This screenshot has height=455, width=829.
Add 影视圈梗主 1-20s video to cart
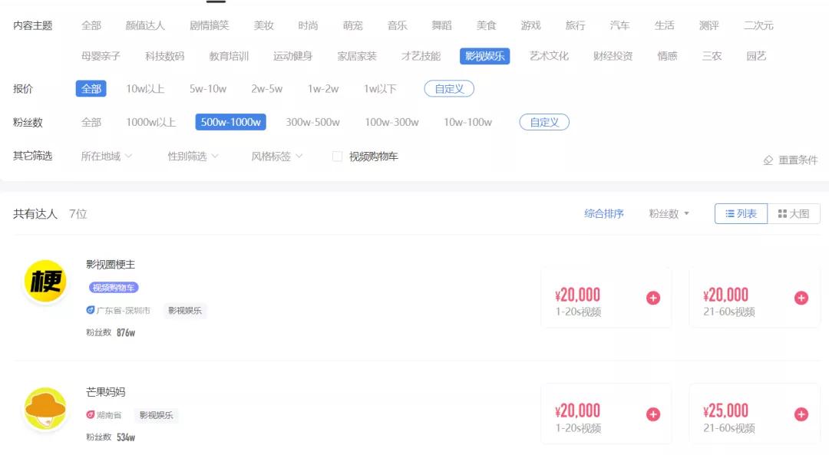click(x=653, y=298)
